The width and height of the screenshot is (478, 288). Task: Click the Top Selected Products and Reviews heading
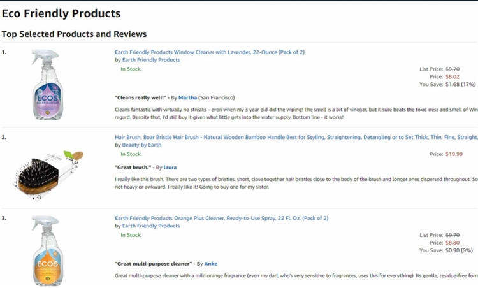pos(74,34)
